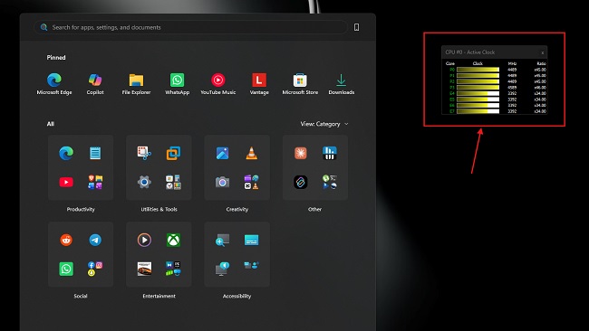Click the MHz column header in CPU widget

click(x=512, y=63)
